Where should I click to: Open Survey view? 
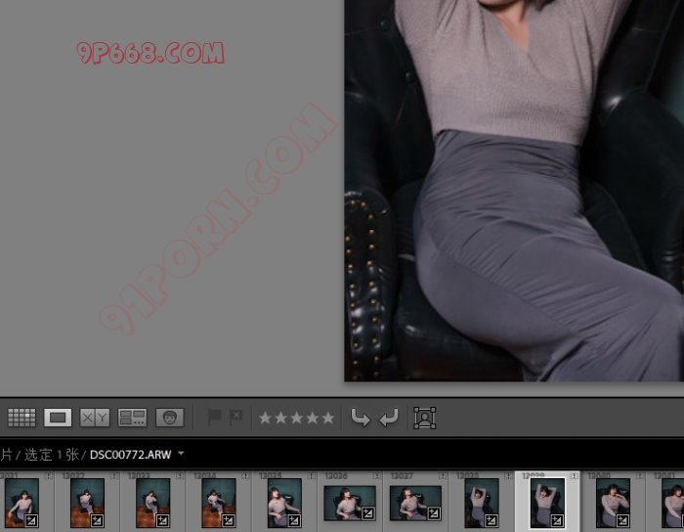[132, 418]
